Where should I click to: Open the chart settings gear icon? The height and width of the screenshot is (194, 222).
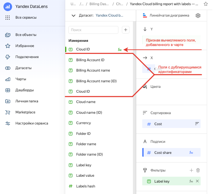coord(198,16)
